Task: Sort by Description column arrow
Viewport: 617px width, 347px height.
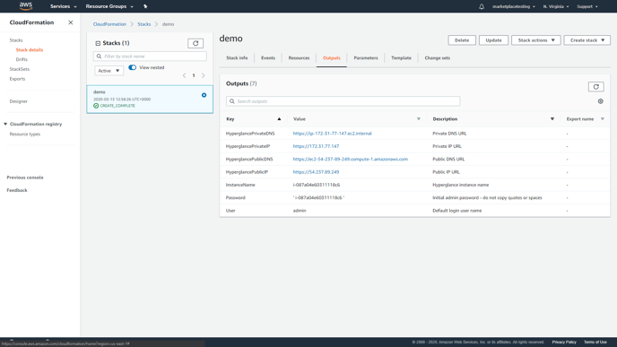Action: tap(552, 119)
